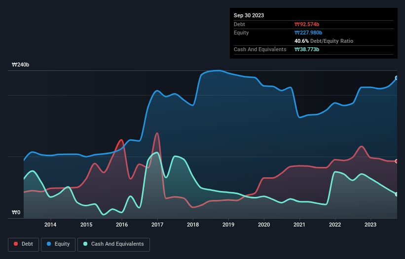Click the 2021 x-axis label

299,225
